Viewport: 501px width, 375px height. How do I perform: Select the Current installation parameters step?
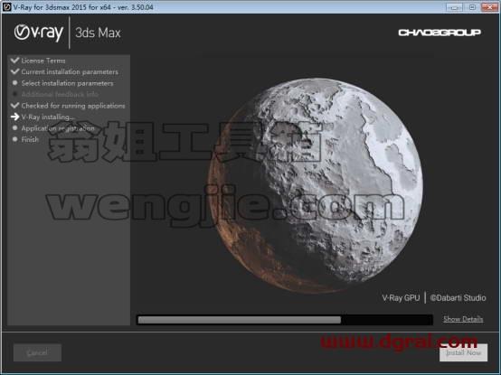[70, 71]
